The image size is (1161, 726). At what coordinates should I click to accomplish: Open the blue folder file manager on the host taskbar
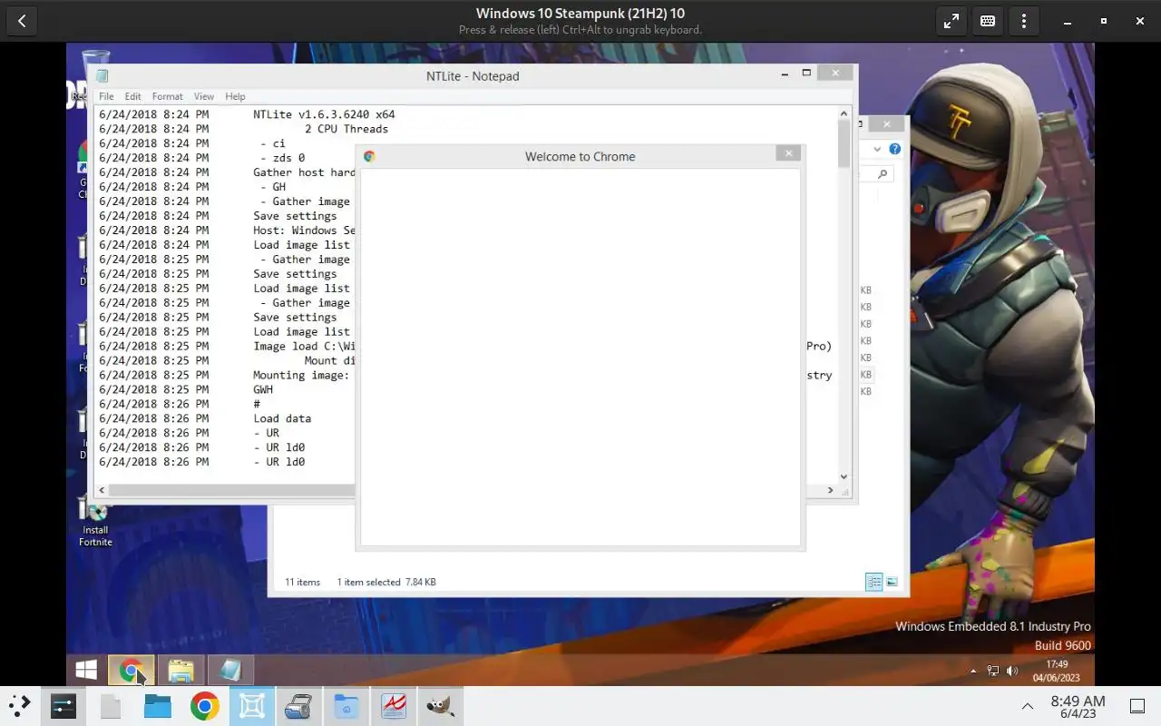(x=158, y=706)
